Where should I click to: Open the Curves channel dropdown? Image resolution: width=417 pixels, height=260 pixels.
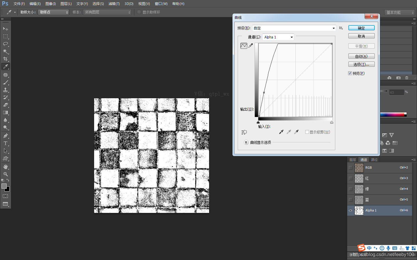click(278, 37)
